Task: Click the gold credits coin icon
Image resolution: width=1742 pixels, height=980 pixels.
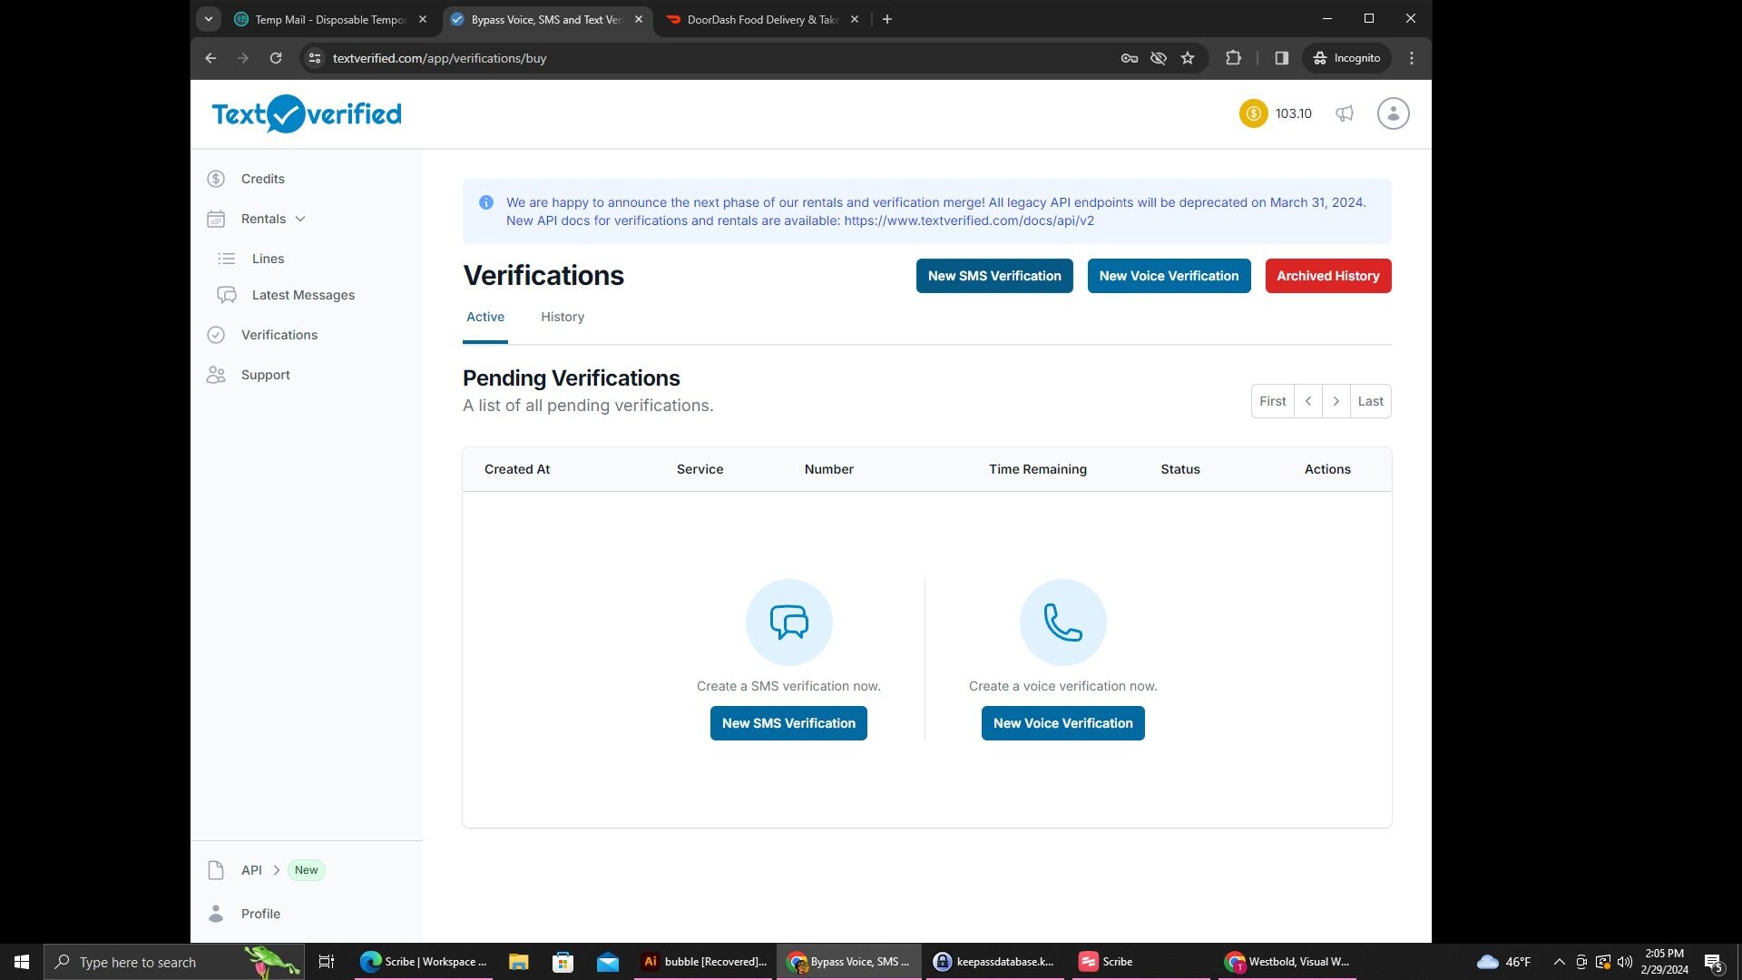Action: tap(1253, 113)
